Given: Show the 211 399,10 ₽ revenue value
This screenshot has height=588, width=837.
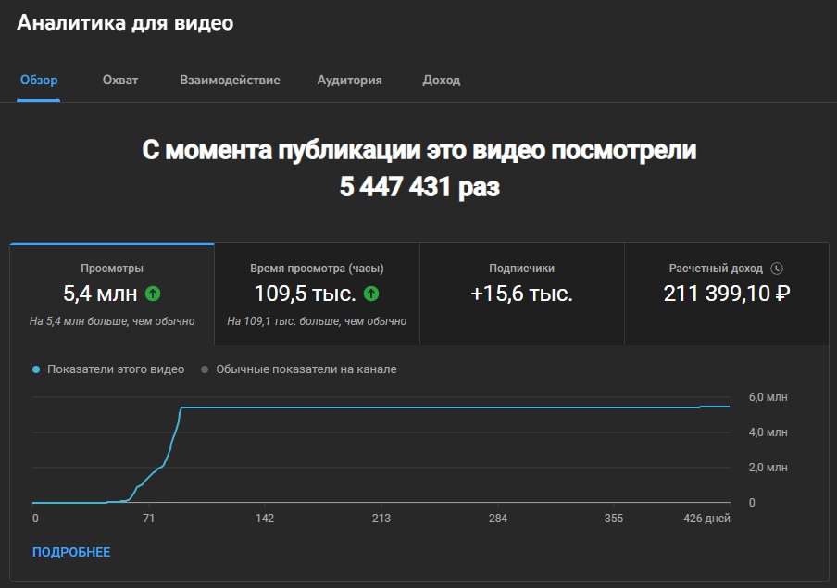Looking at the screenshot, I should [726, 294].
